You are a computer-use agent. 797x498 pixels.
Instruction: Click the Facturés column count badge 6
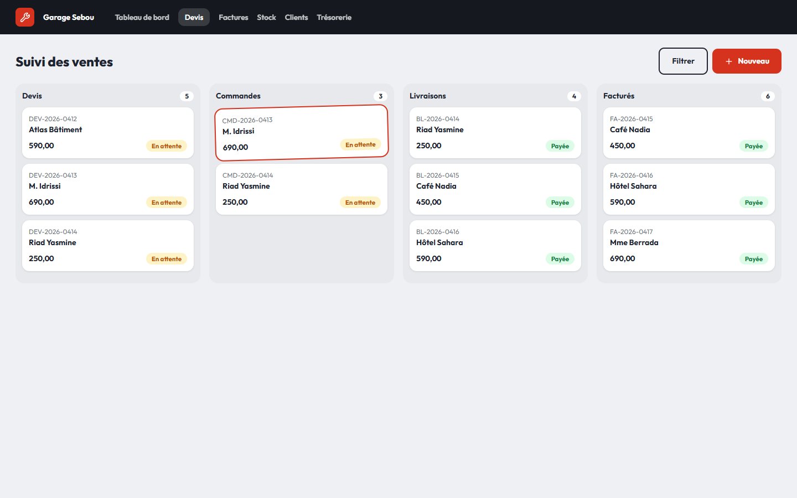768,96
